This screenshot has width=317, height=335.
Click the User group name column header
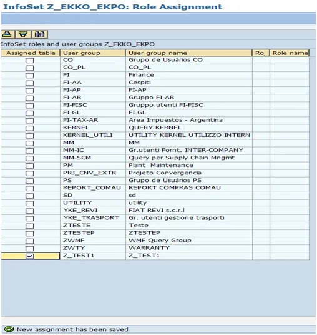point(189,53)
